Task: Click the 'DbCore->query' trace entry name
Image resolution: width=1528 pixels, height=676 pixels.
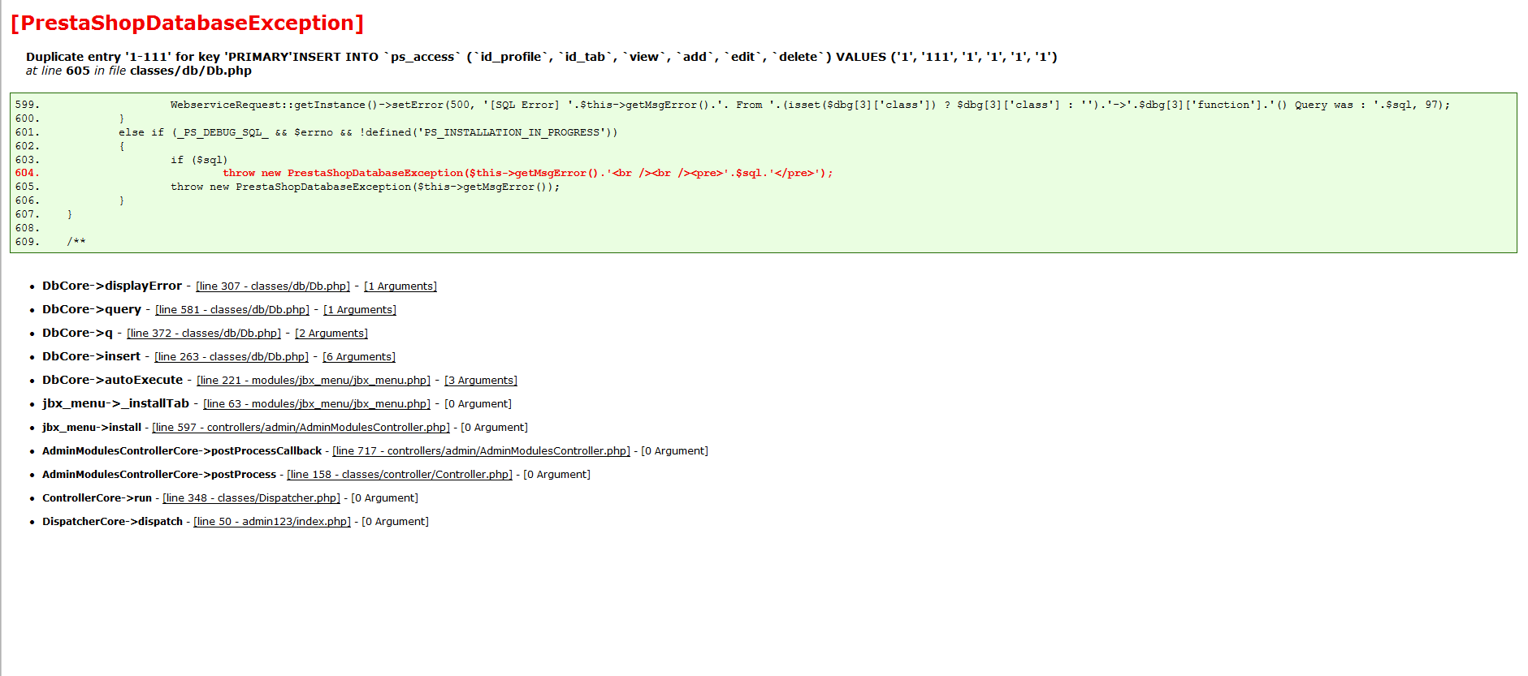Action: click(x=92, y=309)
